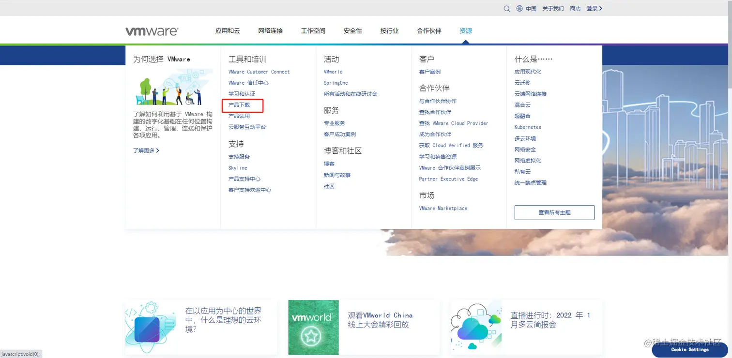Click 支持服务 link
Viewport: 732px width, 358px height.
(239, 157)
